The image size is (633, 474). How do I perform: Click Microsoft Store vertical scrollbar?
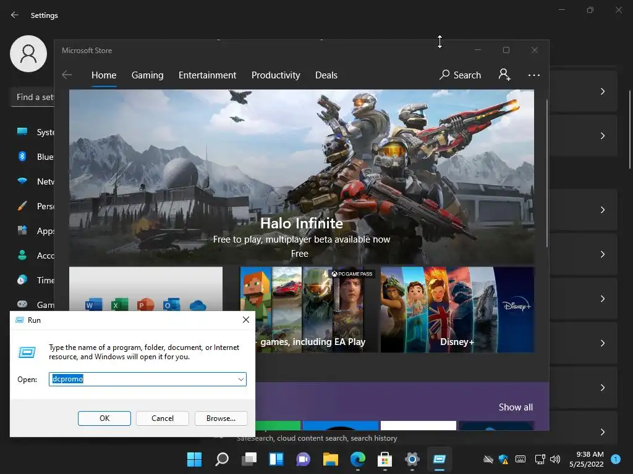click(x=547, y=173)
